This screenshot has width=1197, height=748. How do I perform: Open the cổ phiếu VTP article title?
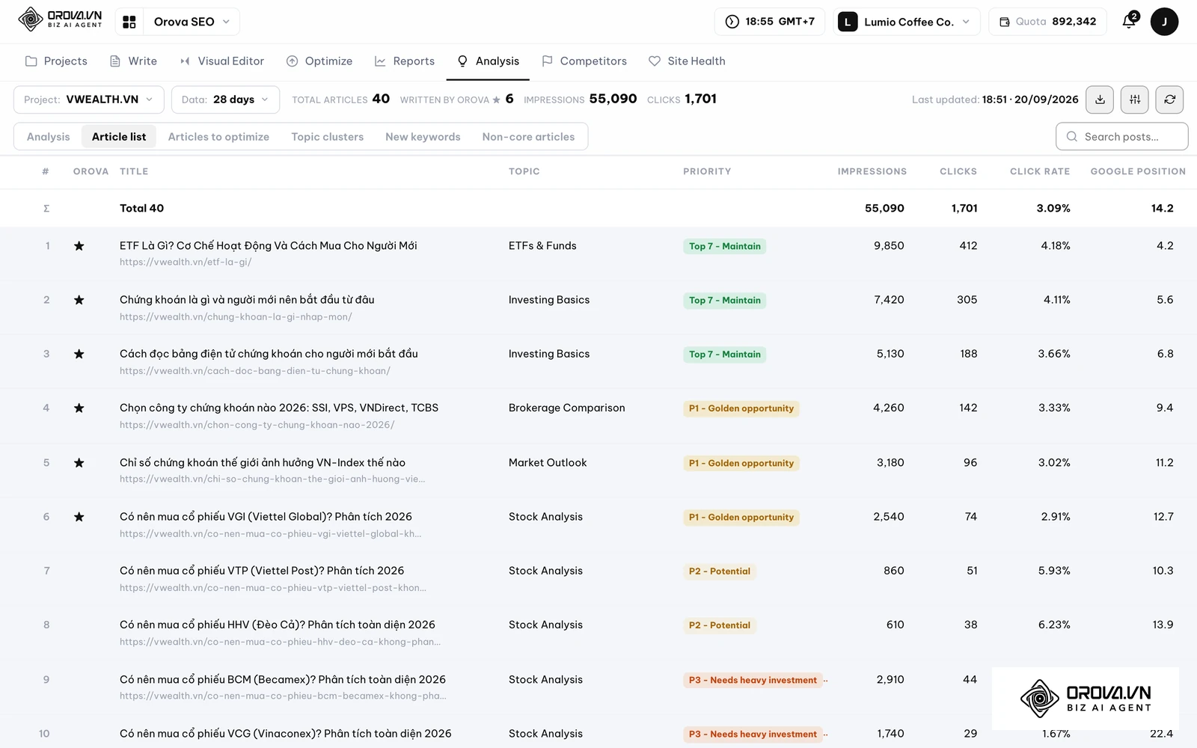click(x=262, y=571)
